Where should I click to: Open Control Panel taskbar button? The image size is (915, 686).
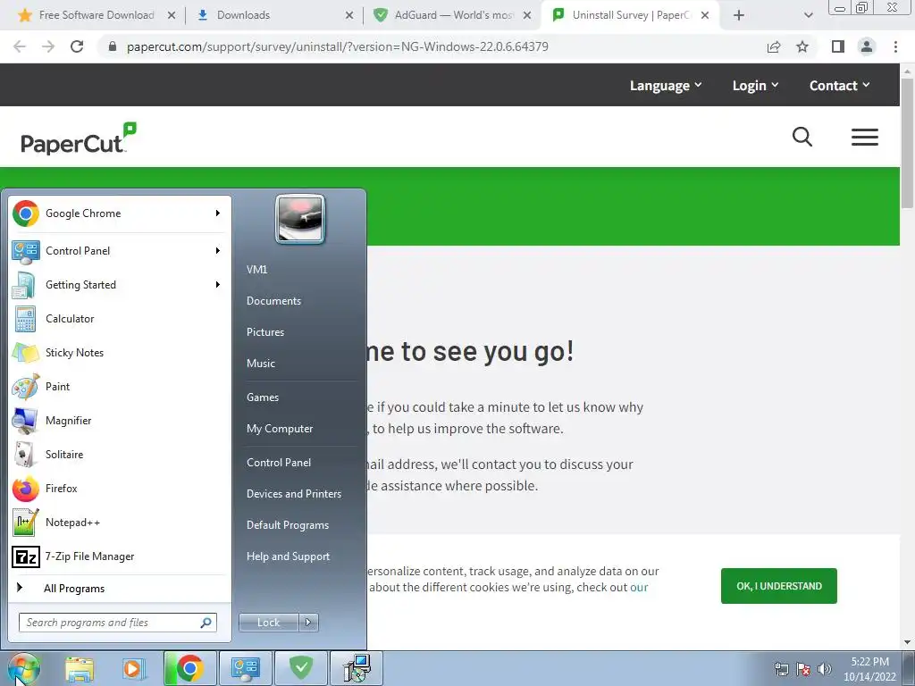pos(245,668)
